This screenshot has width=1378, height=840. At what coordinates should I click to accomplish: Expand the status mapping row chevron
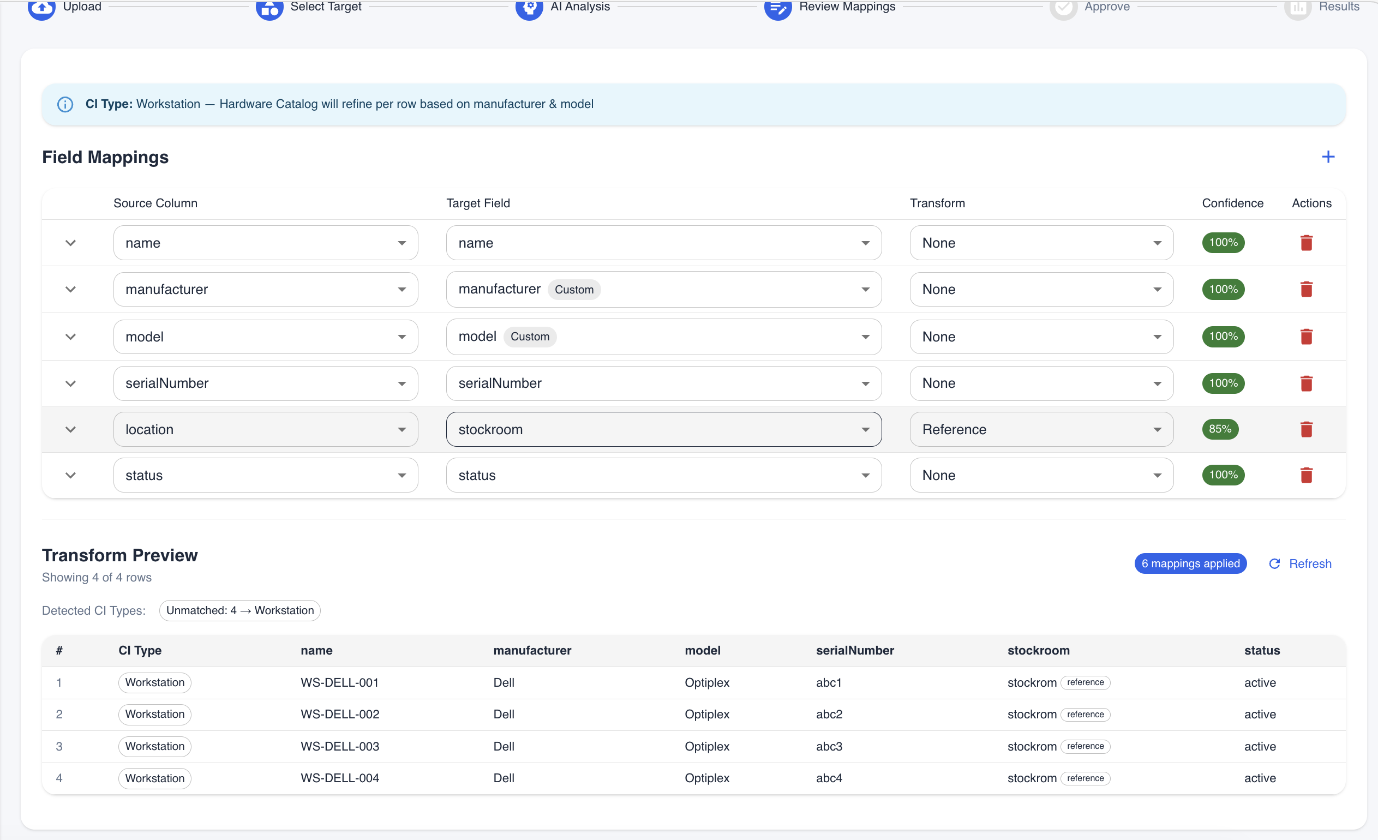(70, 476)
